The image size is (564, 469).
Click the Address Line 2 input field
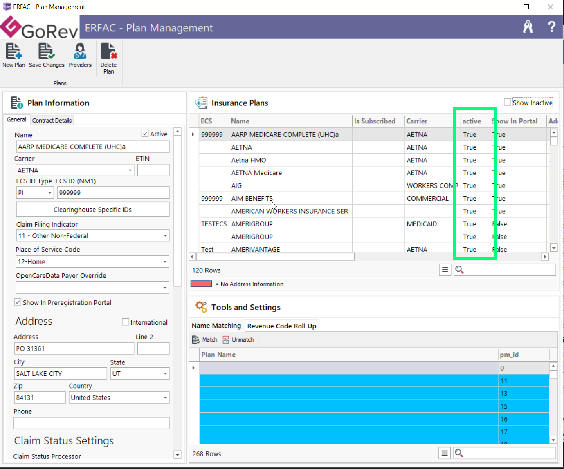(x=153, y=348)
